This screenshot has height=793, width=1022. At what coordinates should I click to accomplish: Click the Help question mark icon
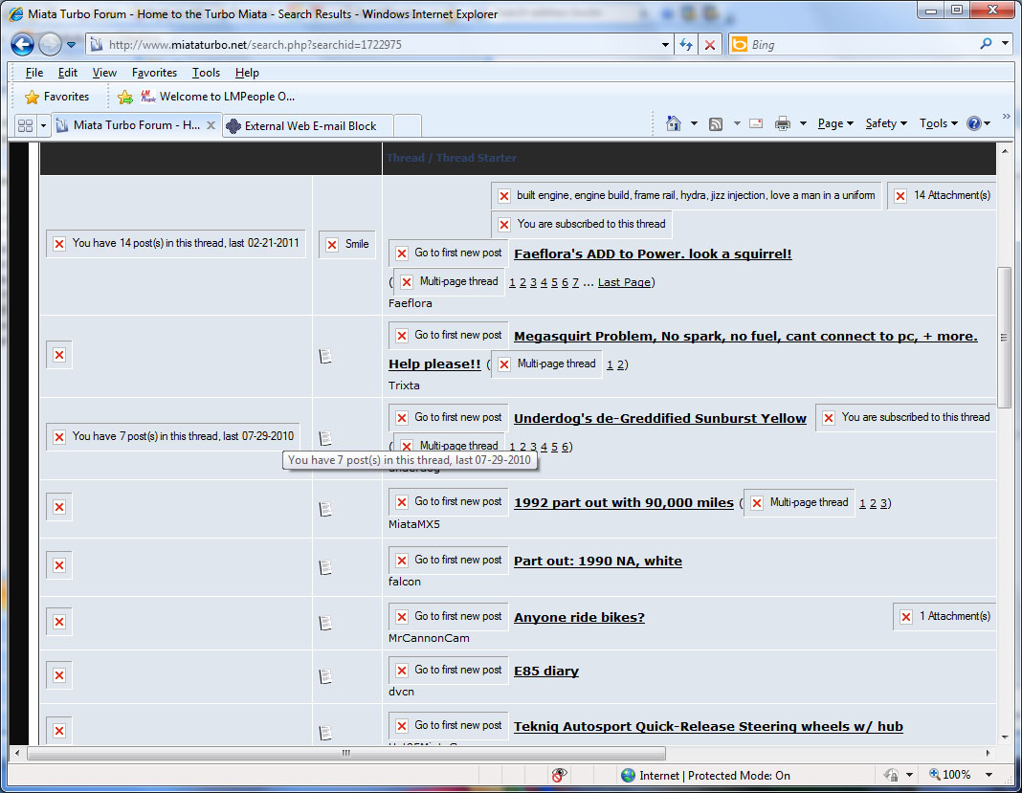[x=974, y=123]
